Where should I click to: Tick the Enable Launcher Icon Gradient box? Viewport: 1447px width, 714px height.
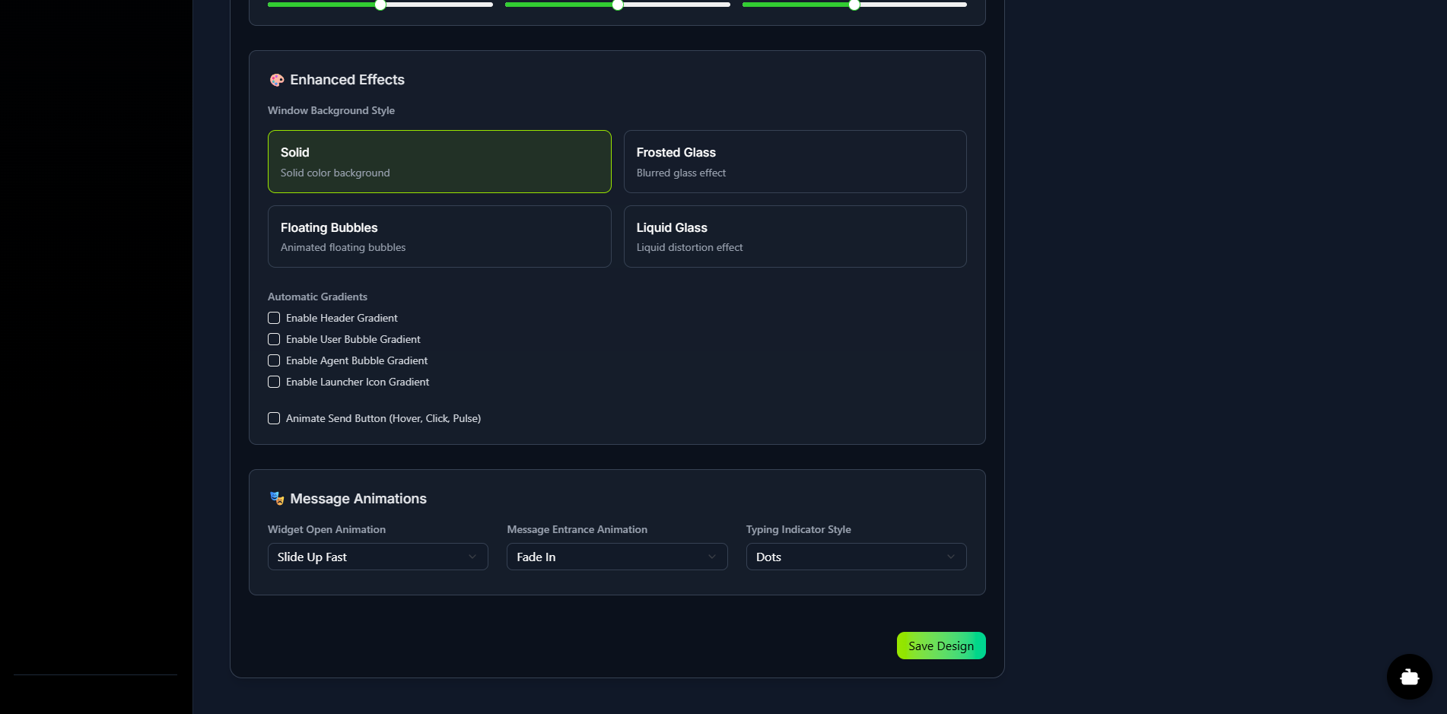click(x=274, y=382)
